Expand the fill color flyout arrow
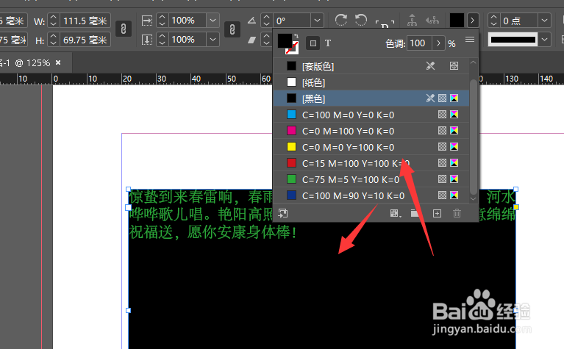The image size is (564, 349). [x=473, y=20]
